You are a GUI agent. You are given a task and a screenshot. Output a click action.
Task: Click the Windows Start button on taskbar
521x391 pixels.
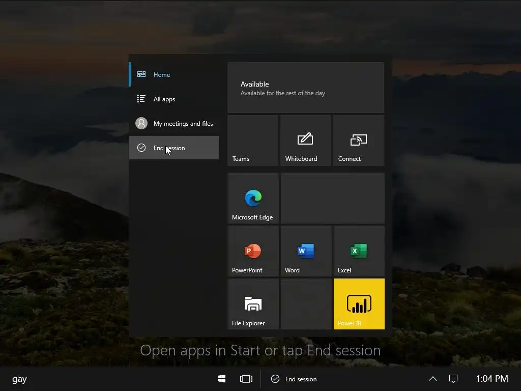(x=222, y=379)
